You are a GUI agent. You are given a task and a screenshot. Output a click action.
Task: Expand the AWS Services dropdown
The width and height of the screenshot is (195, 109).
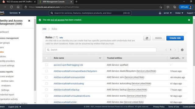(x=15, y=13)
